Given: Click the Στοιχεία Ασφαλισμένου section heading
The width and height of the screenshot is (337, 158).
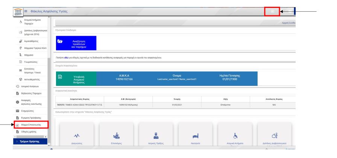Looking at the screenshot, I should coord(66,66).
